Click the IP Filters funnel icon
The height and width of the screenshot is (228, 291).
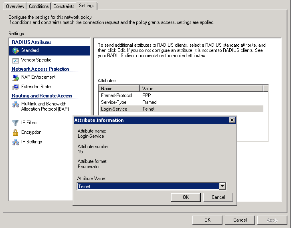coord(15,123)
